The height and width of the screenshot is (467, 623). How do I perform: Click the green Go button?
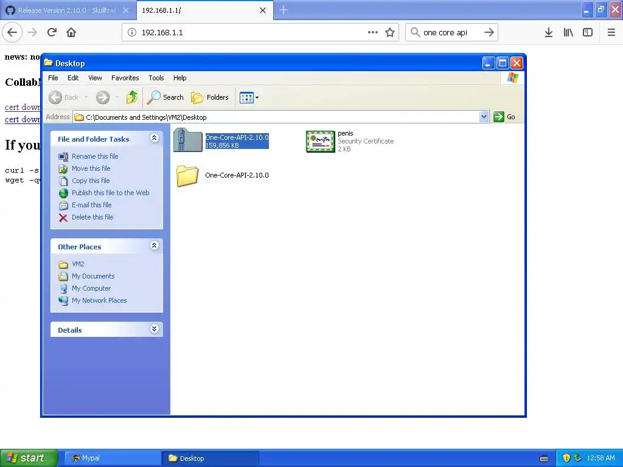click(504, 117)
